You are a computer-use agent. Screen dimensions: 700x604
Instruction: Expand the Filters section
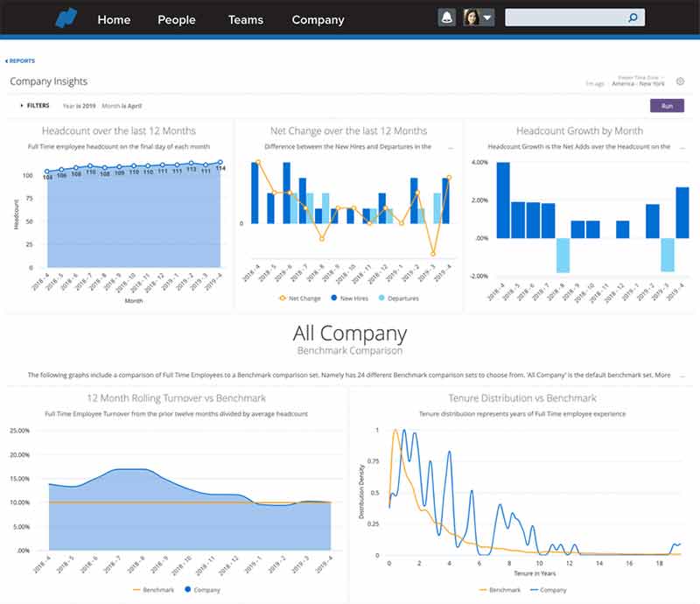pyautogui.click(x=33, y=105)
